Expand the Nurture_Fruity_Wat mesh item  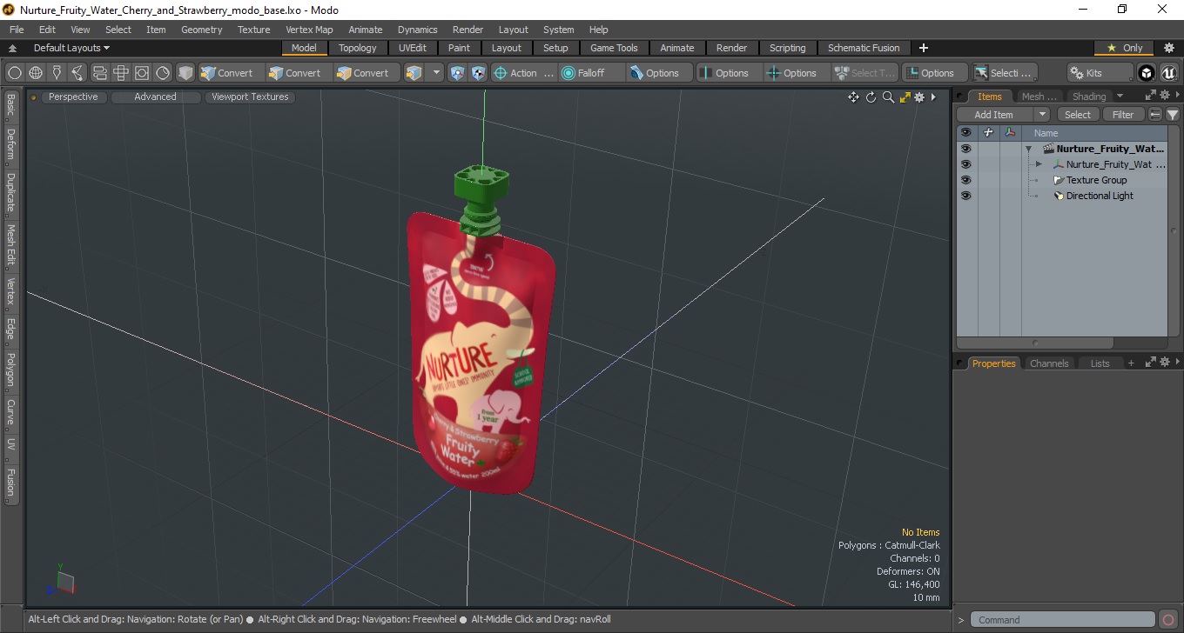1039,164
